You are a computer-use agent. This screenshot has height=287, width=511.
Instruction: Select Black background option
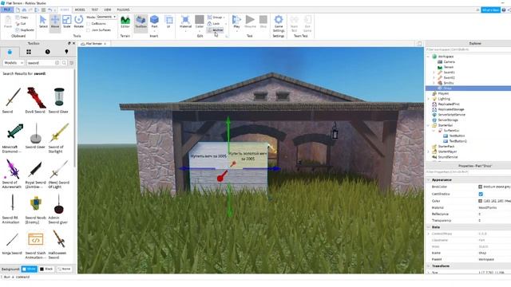point(46,269)
